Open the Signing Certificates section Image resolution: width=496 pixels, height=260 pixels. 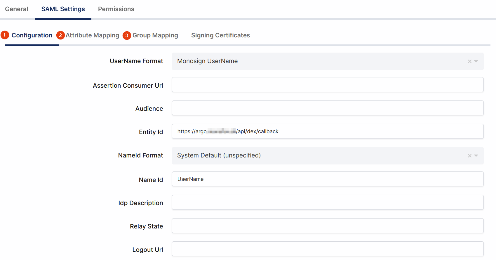[220, 35]
